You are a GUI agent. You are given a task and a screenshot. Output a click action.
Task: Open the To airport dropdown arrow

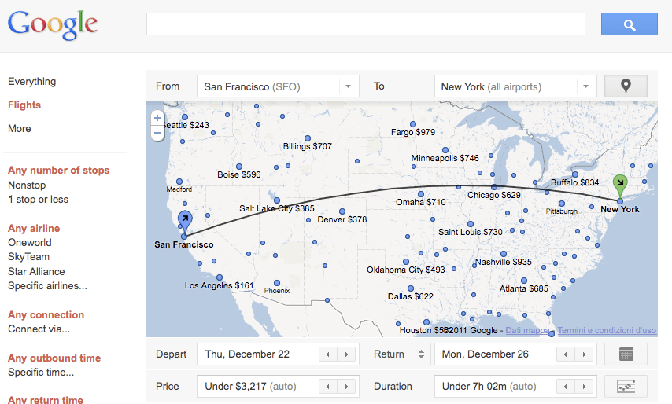coord(585,86)
